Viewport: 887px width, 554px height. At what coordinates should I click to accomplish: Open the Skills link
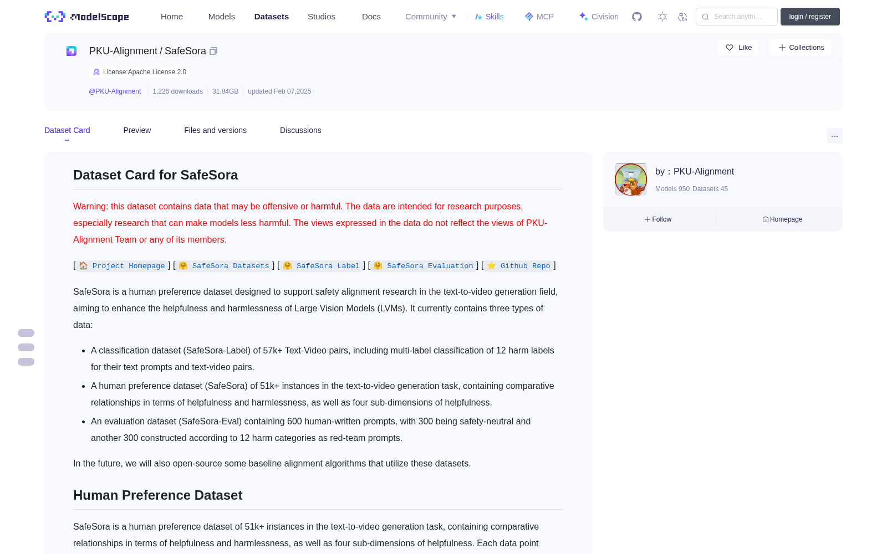tap(489, 17)
